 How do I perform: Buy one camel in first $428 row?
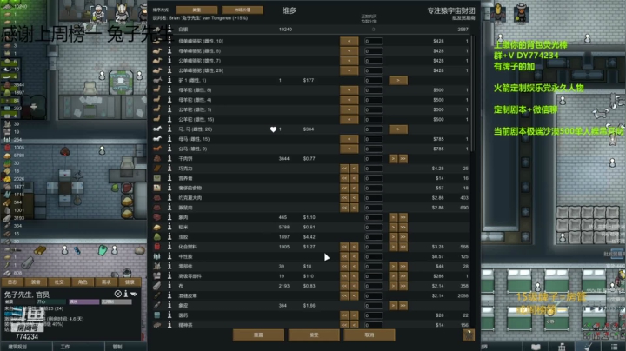tap(349, 41)
